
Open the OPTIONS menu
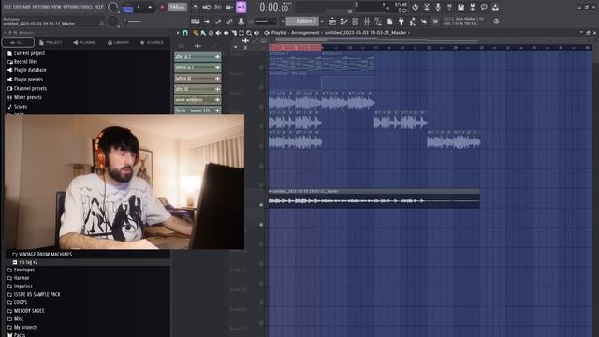[71, 7]
